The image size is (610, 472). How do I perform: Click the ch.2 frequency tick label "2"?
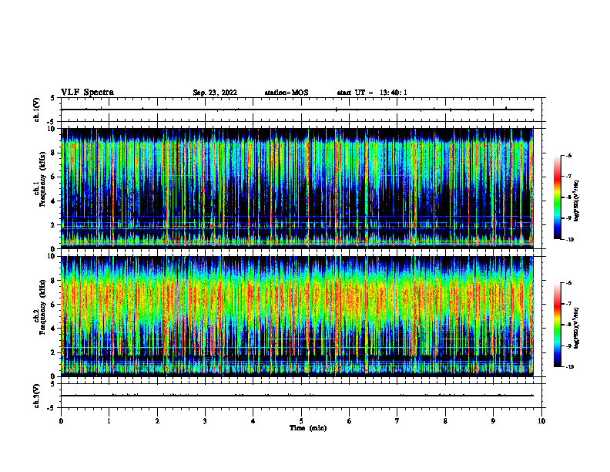click(53, 352)
